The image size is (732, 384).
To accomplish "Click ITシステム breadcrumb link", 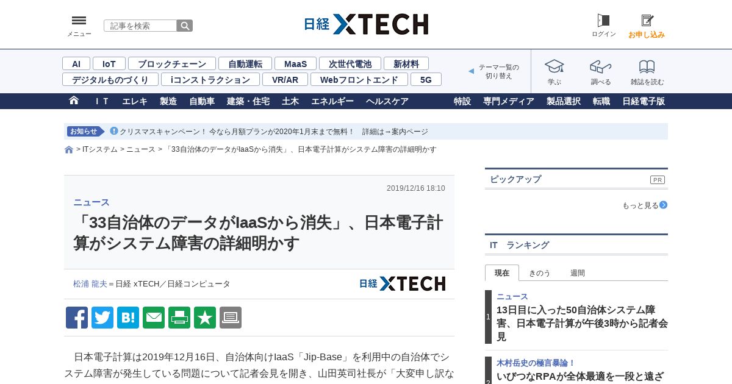I will coord(100,149).
